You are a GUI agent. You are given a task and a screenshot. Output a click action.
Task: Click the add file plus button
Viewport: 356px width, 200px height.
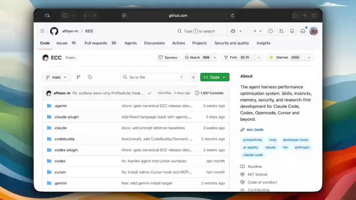pos(193,77)
